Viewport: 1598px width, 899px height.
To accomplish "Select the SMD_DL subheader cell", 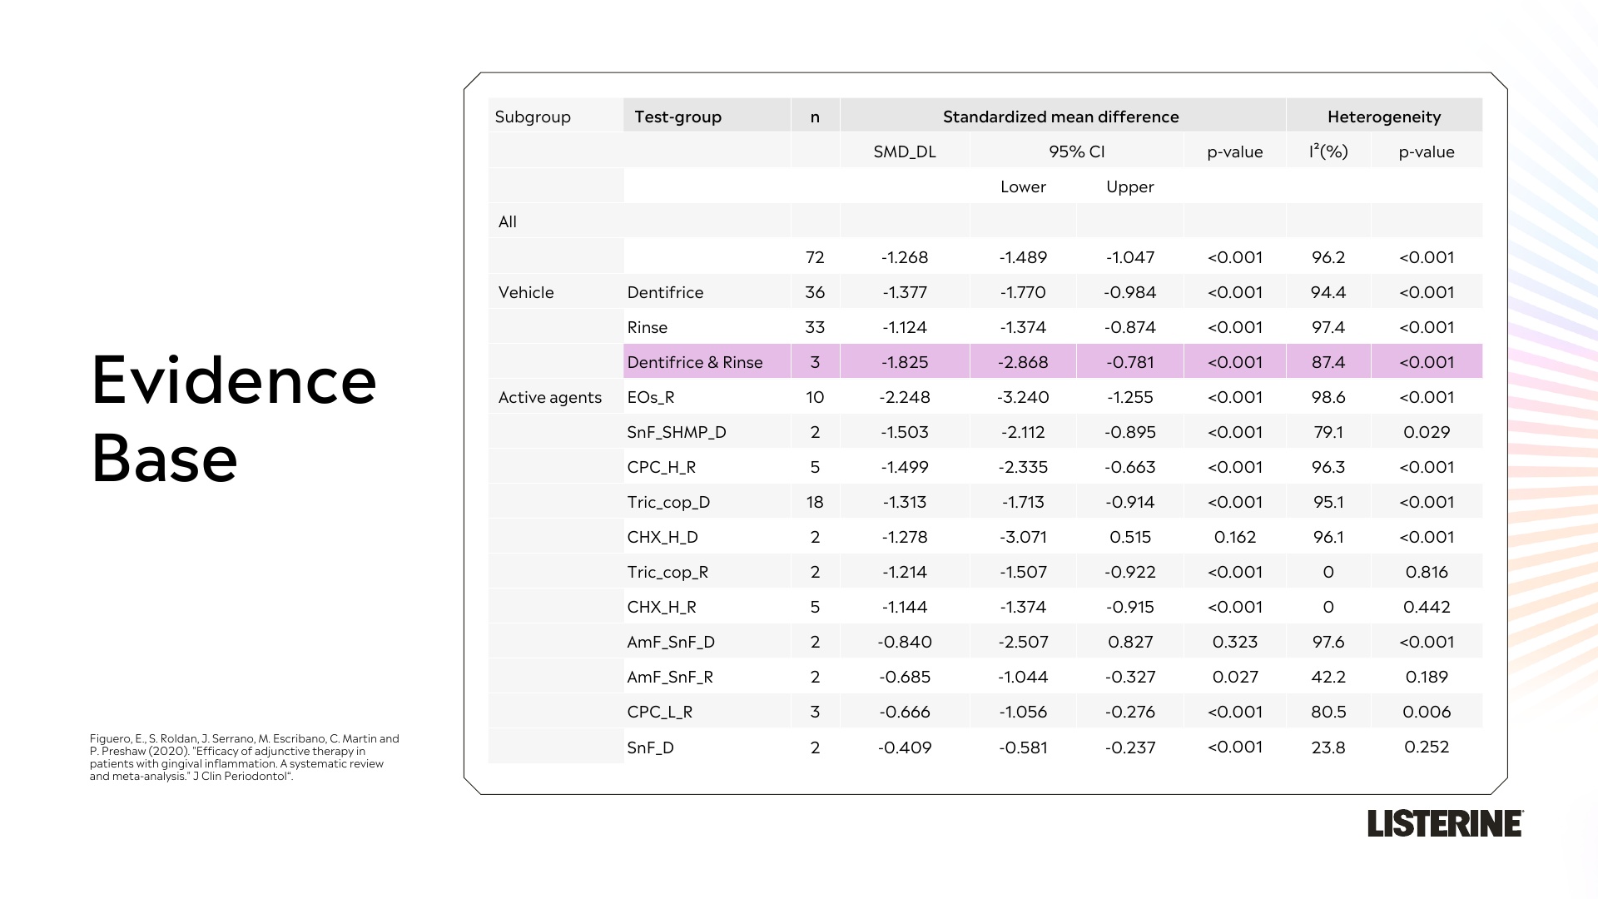I will 905,151.
